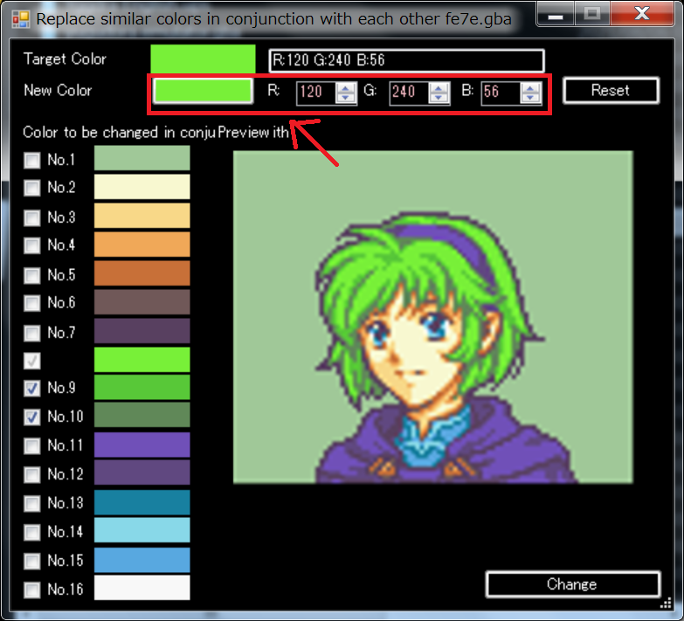Minimize the color replace window

tap(556, 14)
